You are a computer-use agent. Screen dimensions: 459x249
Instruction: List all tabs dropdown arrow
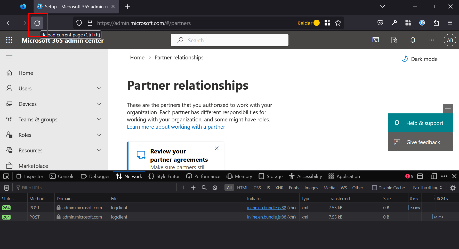[383, 6]
